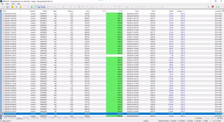
Task: Switch to the Mailbox tab
Action: pyautogui.click(x=35, y=118)
